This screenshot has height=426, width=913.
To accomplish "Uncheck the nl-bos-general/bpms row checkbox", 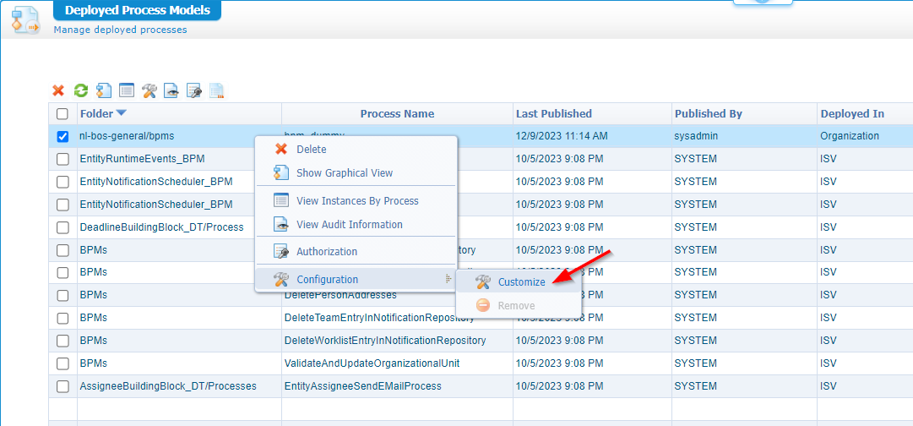I will coord(62,136).
